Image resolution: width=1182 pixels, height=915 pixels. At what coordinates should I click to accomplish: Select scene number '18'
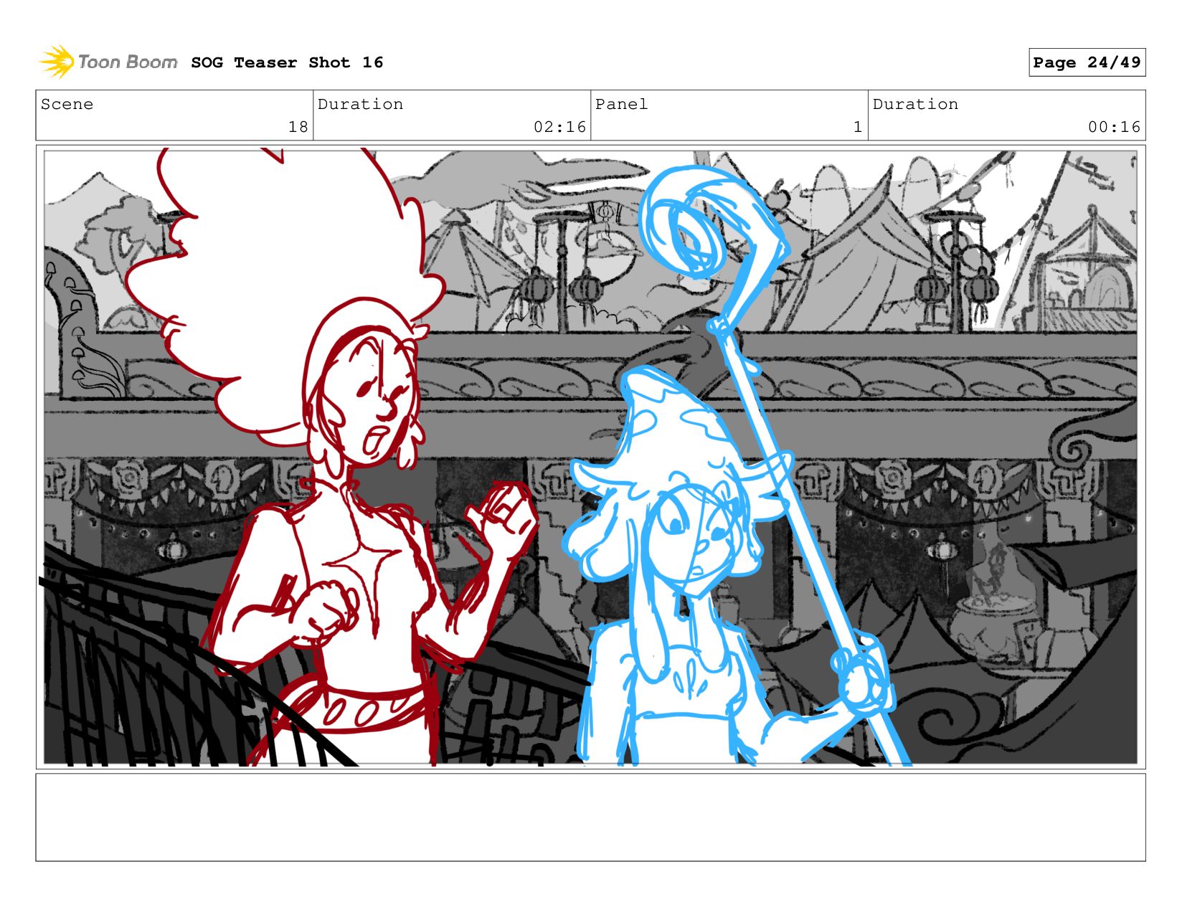click(x=298, y=127)
